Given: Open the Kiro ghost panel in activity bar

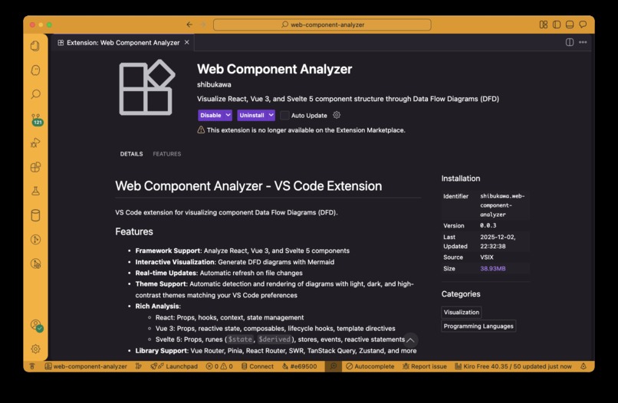Looking at the screenshot, I should click(x=35, y=70).
